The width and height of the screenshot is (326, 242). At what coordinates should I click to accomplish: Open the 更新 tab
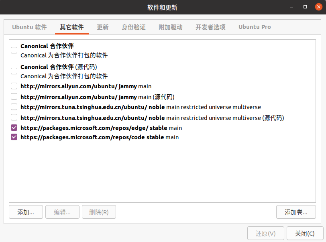102,27
